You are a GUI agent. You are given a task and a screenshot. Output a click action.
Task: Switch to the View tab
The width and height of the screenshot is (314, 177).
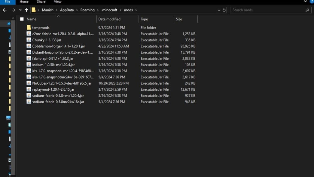click(x=57, y=2)
